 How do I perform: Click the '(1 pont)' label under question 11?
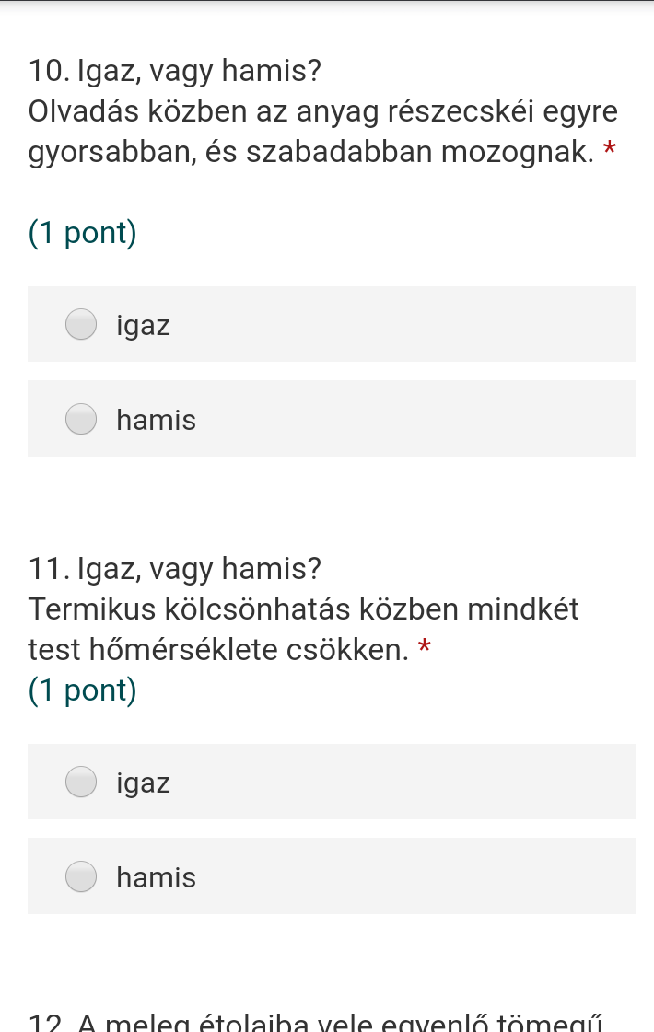coord(83,690)
